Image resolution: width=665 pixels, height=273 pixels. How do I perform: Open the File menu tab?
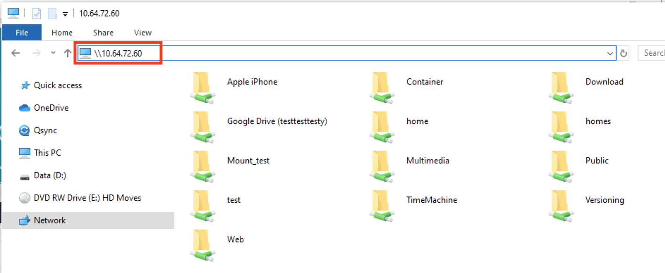point(22,32)
